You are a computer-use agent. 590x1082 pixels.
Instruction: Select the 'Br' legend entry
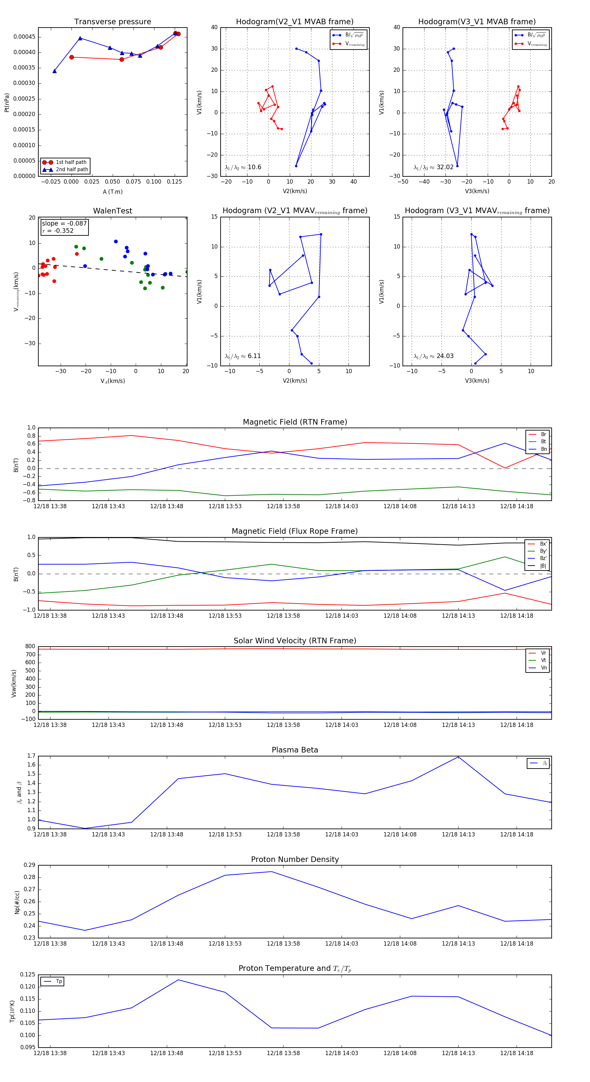click(x=538, y=434)
